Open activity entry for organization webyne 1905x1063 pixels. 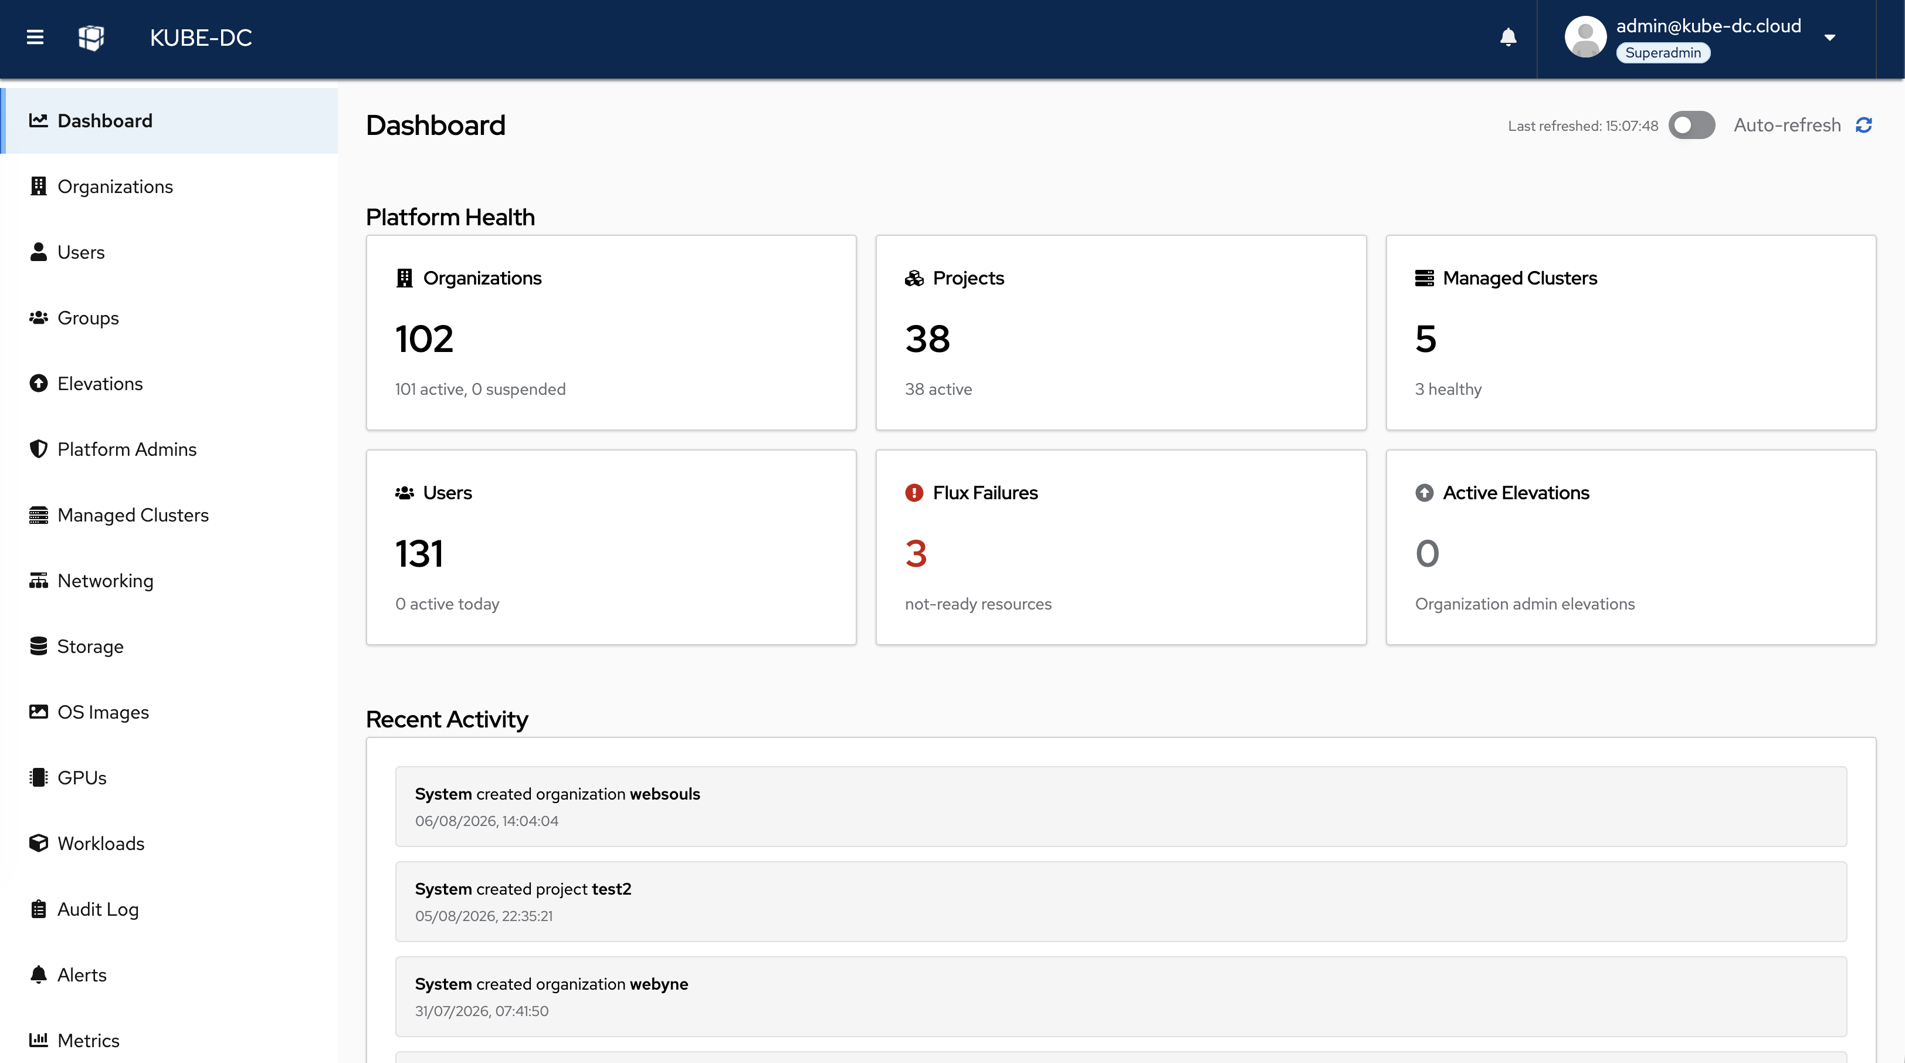pyautogui.click(x=1121, y=997)
